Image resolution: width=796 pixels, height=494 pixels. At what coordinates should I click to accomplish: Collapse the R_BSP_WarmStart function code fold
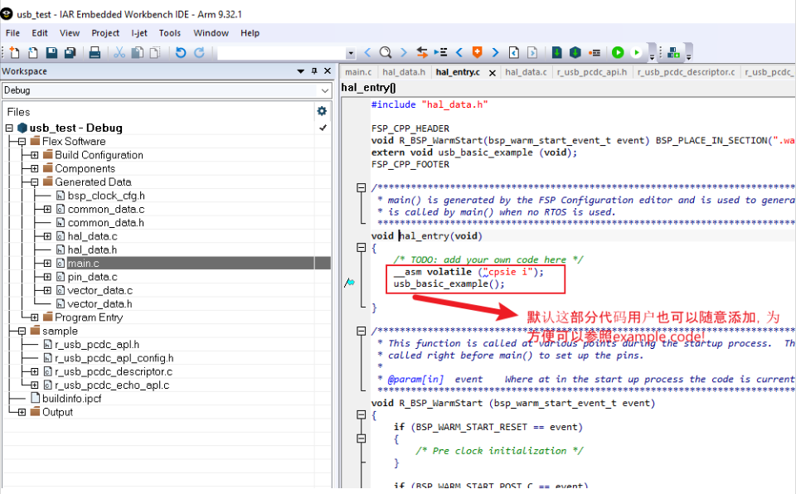tap(362, 414)
